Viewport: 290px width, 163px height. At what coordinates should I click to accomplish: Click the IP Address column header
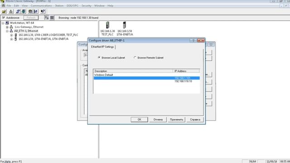coord(186,71)
